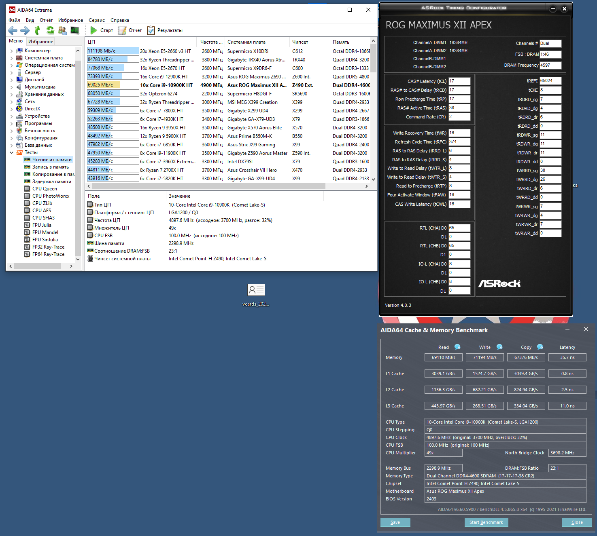This screenshot has height=536, width=597.
Task: Click the info bubble next to Copy
Action: pos(540,347)
